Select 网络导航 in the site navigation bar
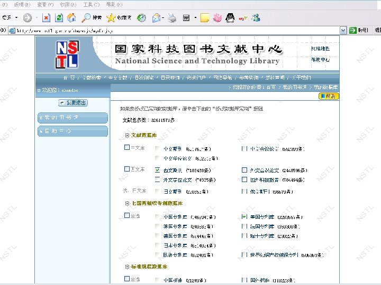381x285 pixels. click(223, 78)
